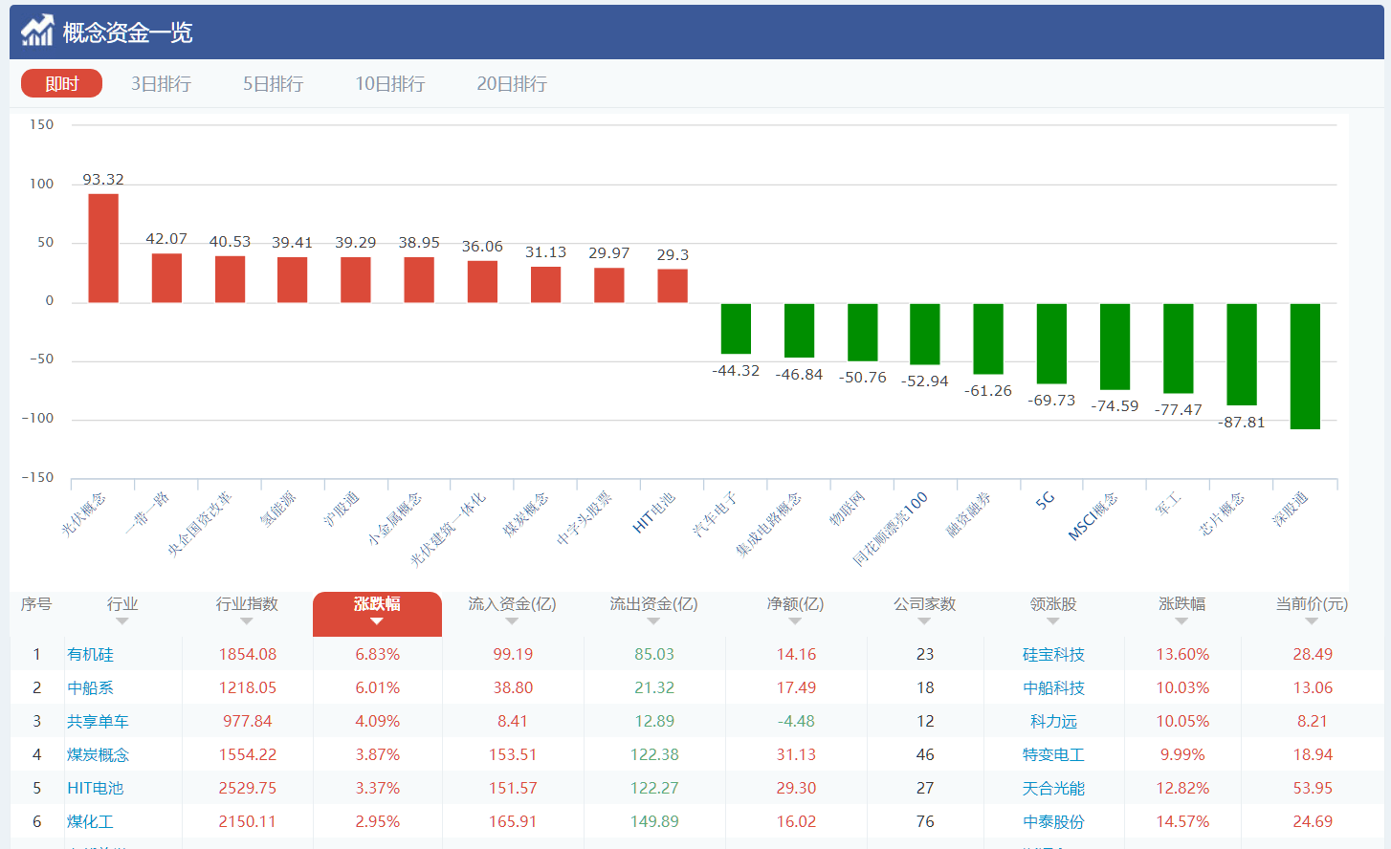Image resolution: width=1391 pixels, height=849 pixels.
Task: Open leading stock 天合光能
Action: click(x=1053, y=789)
